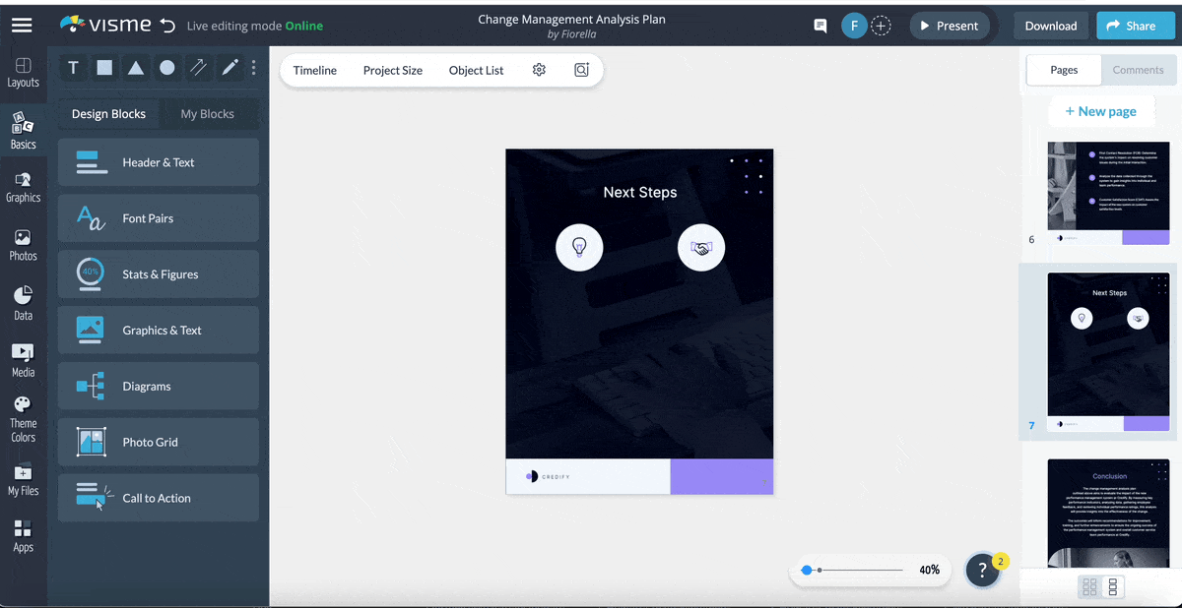This screenshot has height=608, width=1182.
Task: Adjust the zoom slider
Action: 808,570
